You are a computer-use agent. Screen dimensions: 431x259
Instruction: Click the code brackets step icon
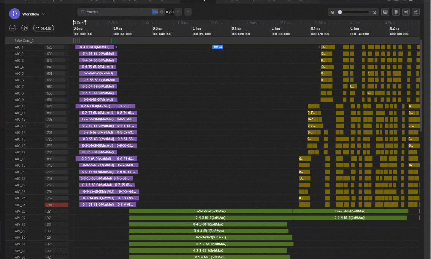pos(13,28)
